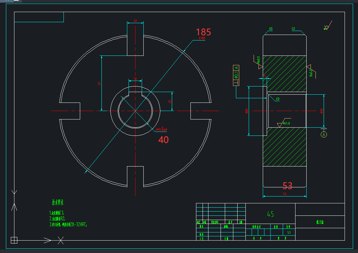Click the A datum cell of the tolerance frame

(x=236, y=67)
